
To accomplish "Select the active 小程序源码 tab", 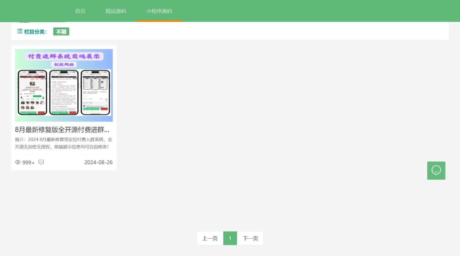I will point(159,11).
